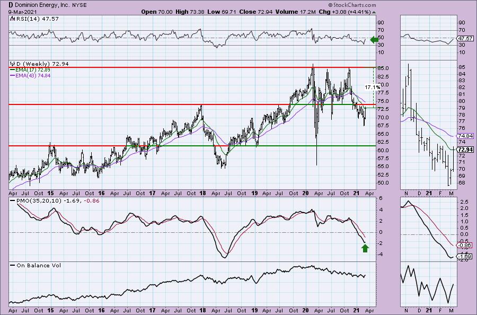Click the Open 70.00 value
Screen dimensions: 477x315
pos(157,12)
